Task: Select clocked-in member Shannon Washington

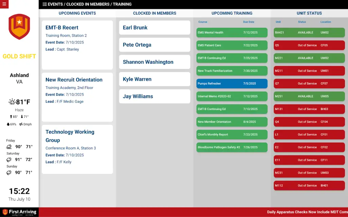Action: [x=155, y=62]
